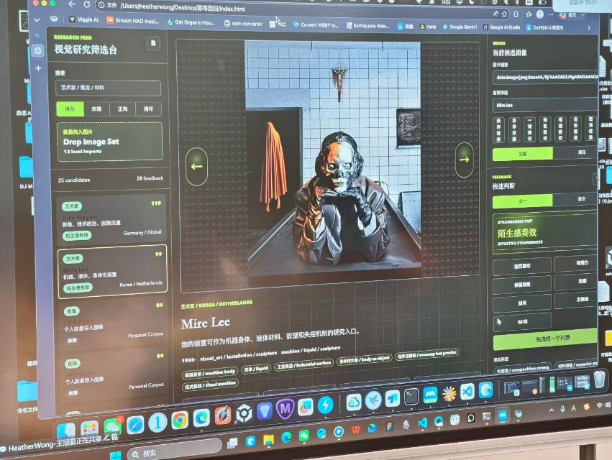Click the title field containing Mire Lee
The width and height of the screenshot is (612, 460).
tap(545, 105)
